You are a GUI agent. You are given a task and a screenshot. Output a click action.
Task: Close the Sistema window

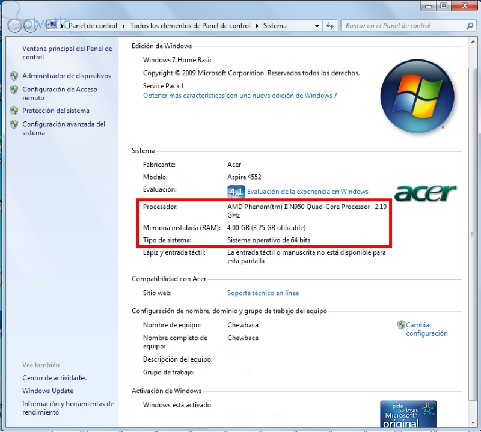(x=464, y=5)
